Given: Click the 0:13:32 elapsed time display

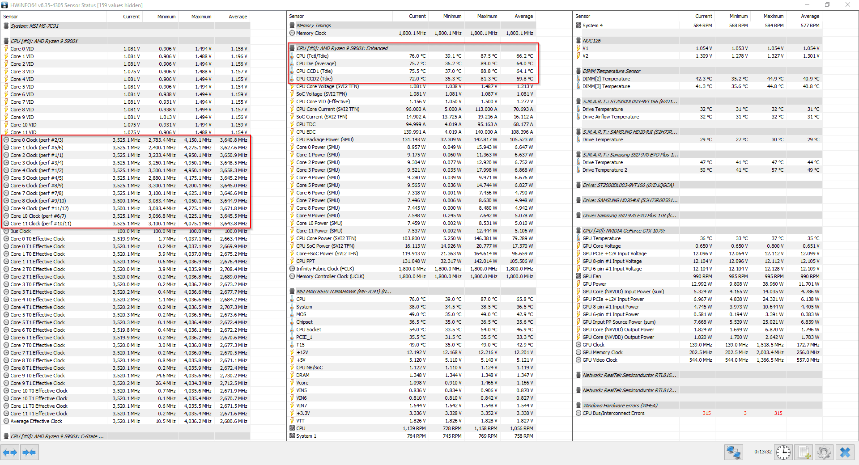Looking at the screenshot, I should click(763, 452).
